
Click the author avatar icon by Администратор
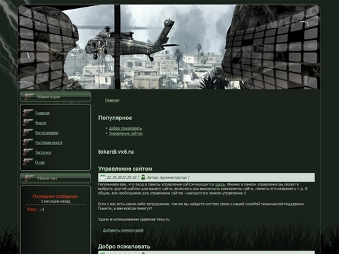pyautogui.click(x=143, y=177)
